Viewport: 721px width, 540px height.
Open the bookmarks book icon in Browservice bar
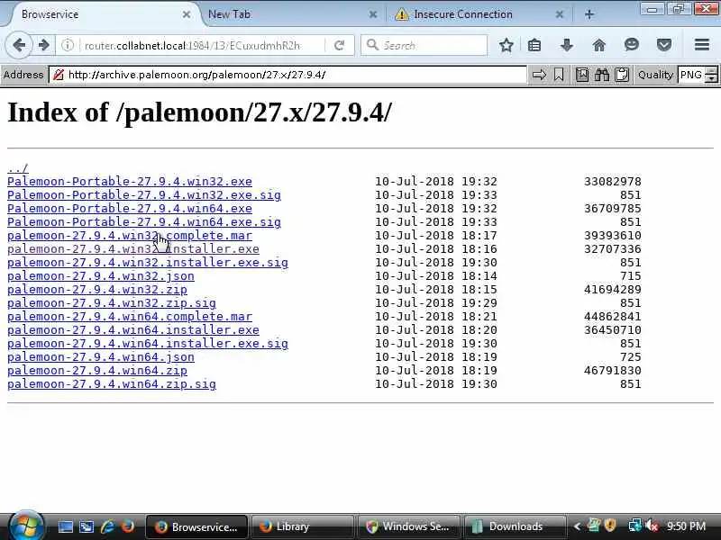(x=581, y=75)
